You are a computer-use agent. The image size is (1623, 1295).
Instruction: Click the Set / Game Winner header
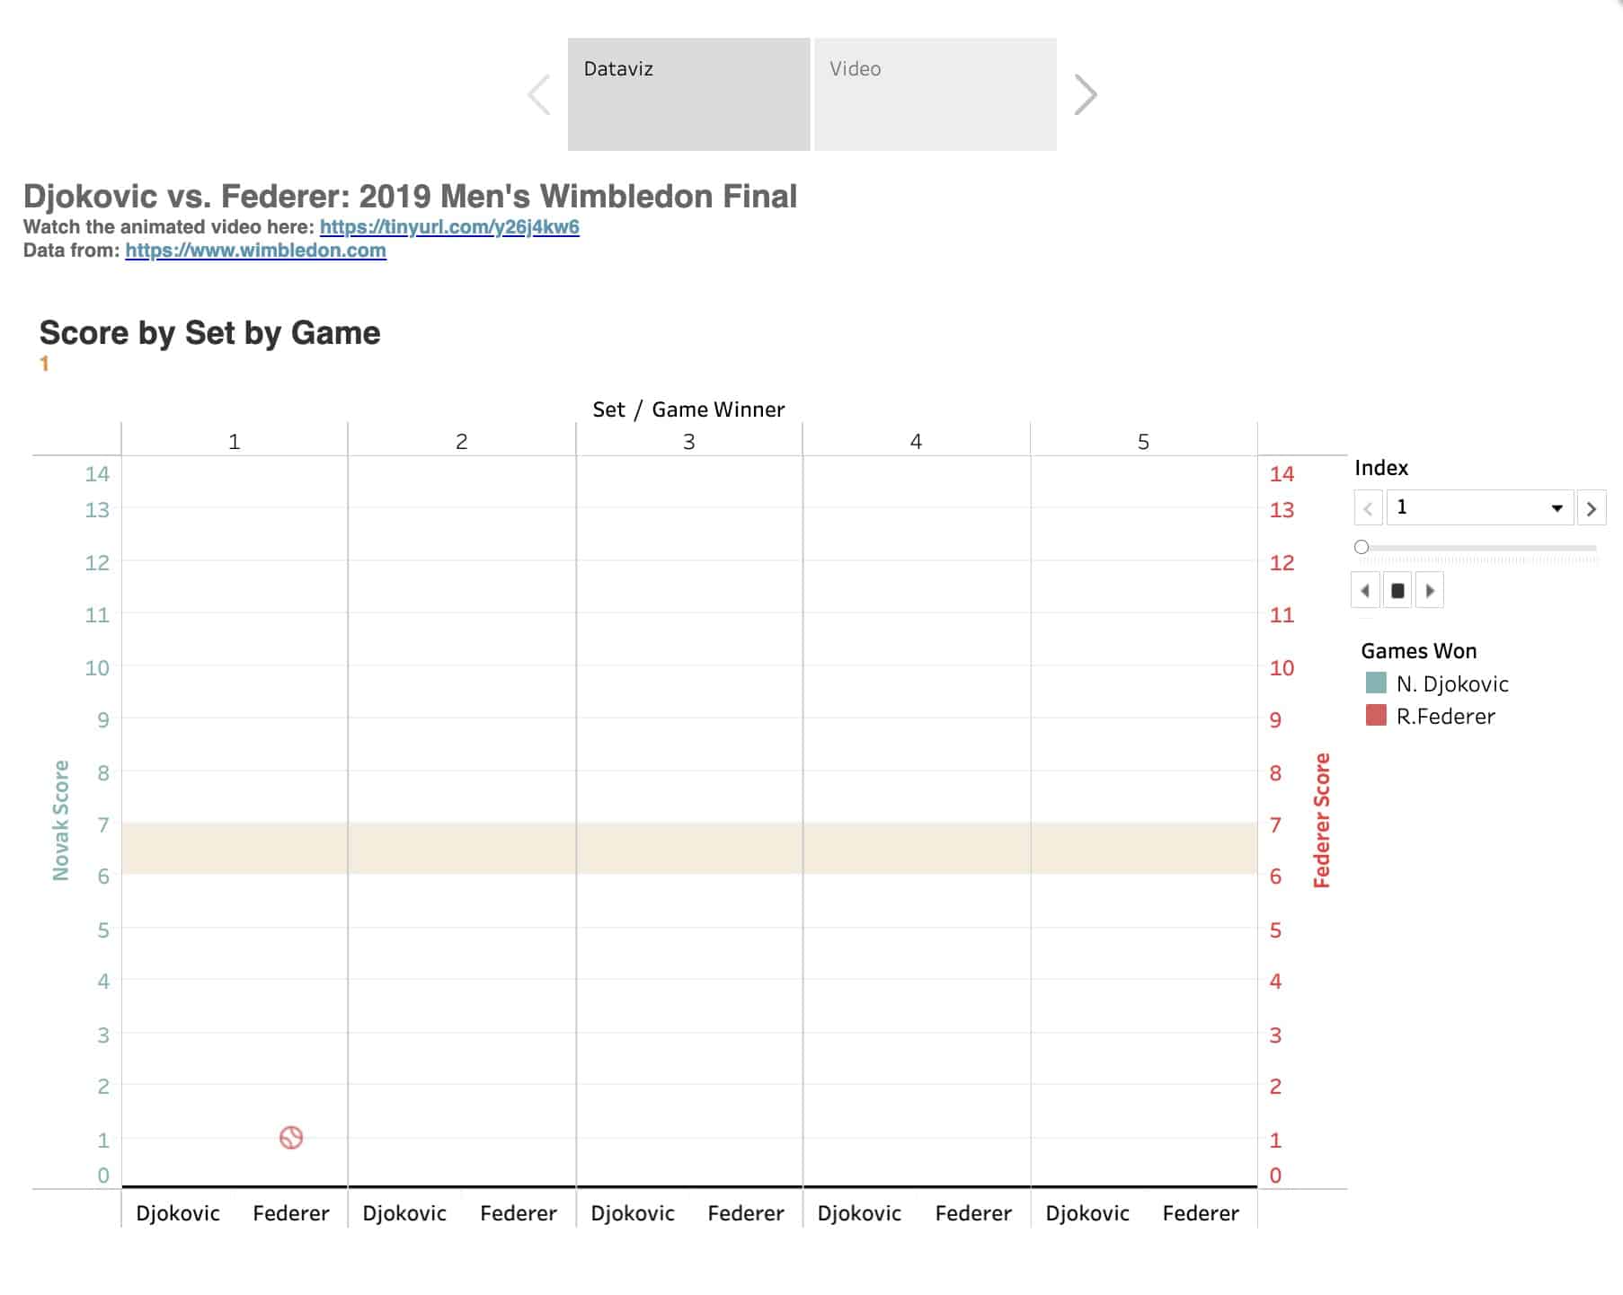pyautogui.click(x=688, y=410)
